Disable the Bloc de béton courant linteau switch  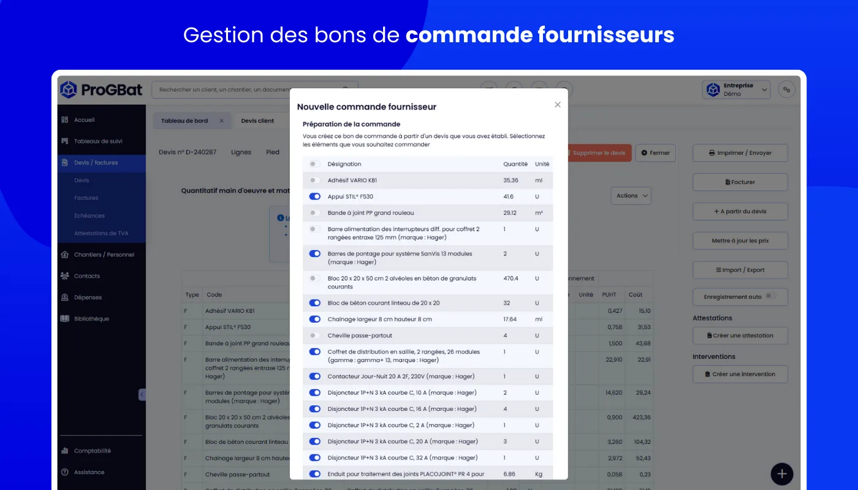pos(315,303)
